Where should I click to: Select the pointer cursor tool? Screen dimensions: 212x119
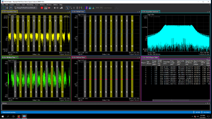click(67, 8)
